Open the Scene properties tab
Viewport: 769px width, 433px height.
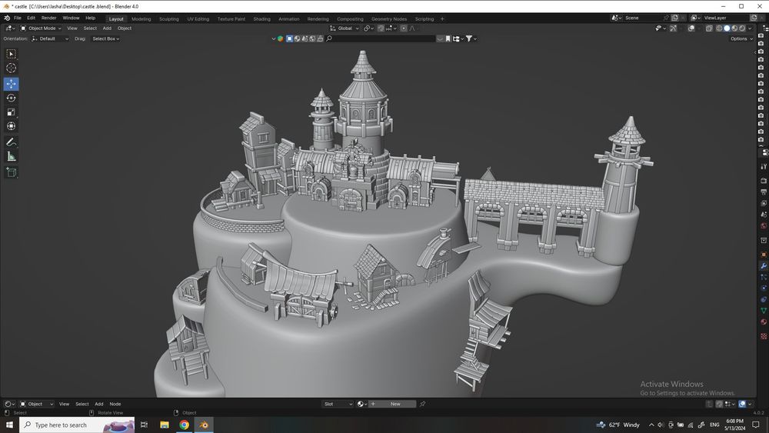coord(764,215)
